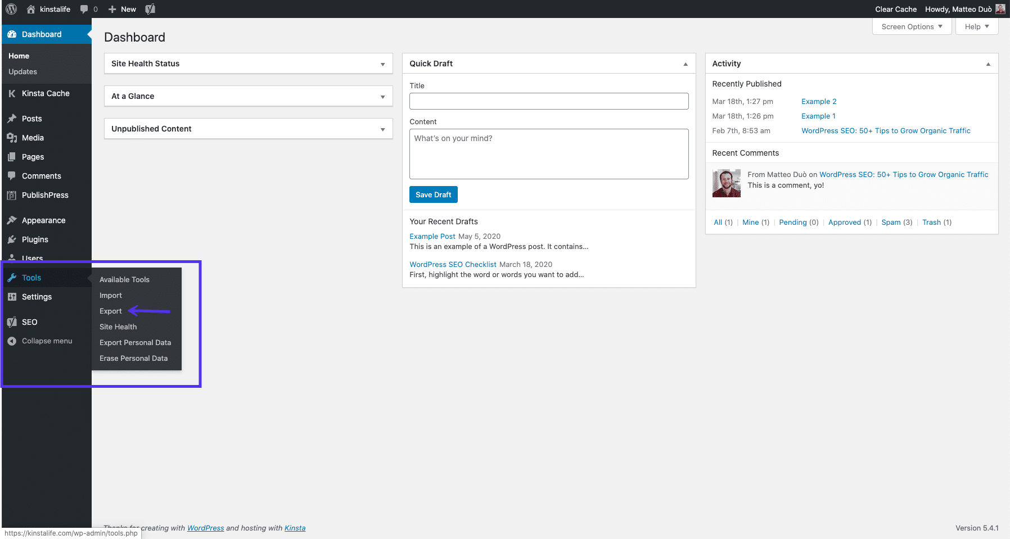Viewport: 1010px width, 539px height.
Task: Open the comments bubble icon in the toolbar
Action: coord(85,9)
